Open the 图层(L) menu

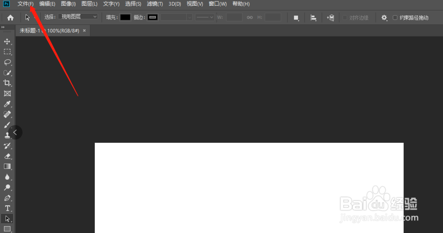click(x=89, y=4)
